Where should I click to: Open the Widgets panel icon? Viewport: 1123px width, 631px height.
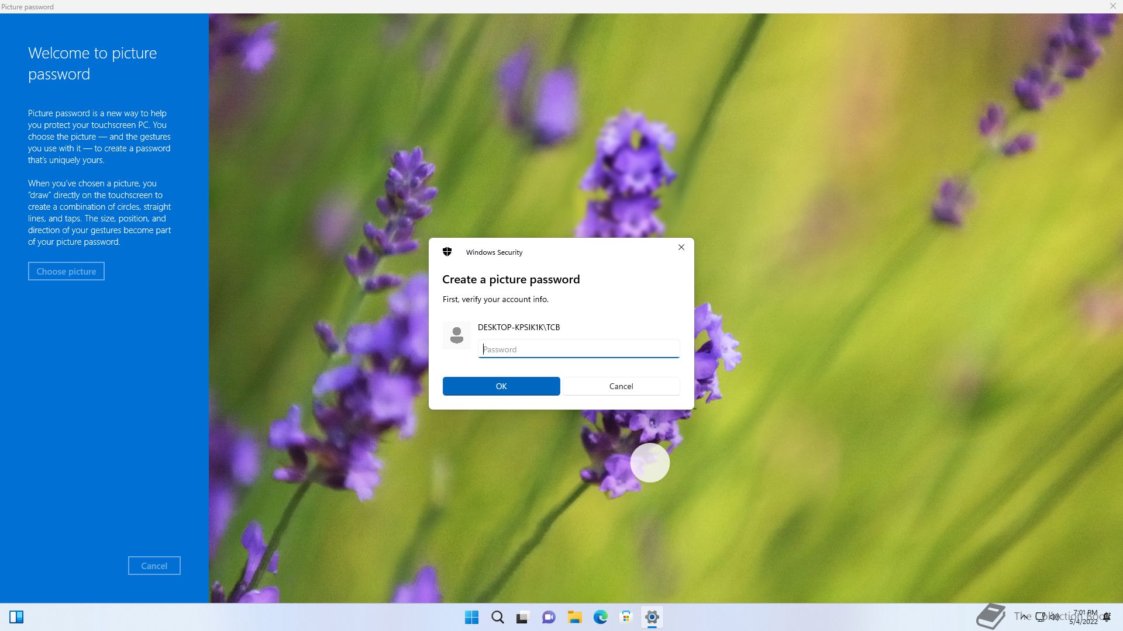click(16, 617)
